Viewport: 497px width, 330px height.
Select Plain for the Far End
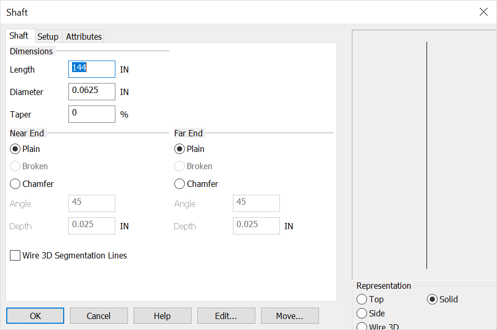[179, 148]
